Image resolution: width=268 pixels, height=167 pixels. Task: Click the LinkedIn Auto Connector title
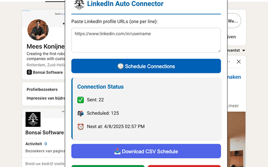click(125, 4)
